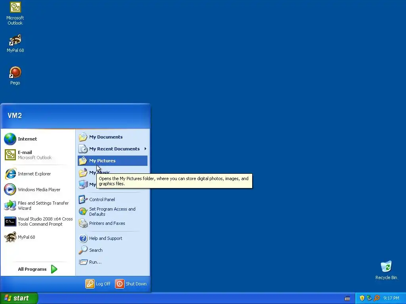Click the orange magnifier tray icon
Image resolution: width=406 pixels, height=304 pixels.
point(377,298)
